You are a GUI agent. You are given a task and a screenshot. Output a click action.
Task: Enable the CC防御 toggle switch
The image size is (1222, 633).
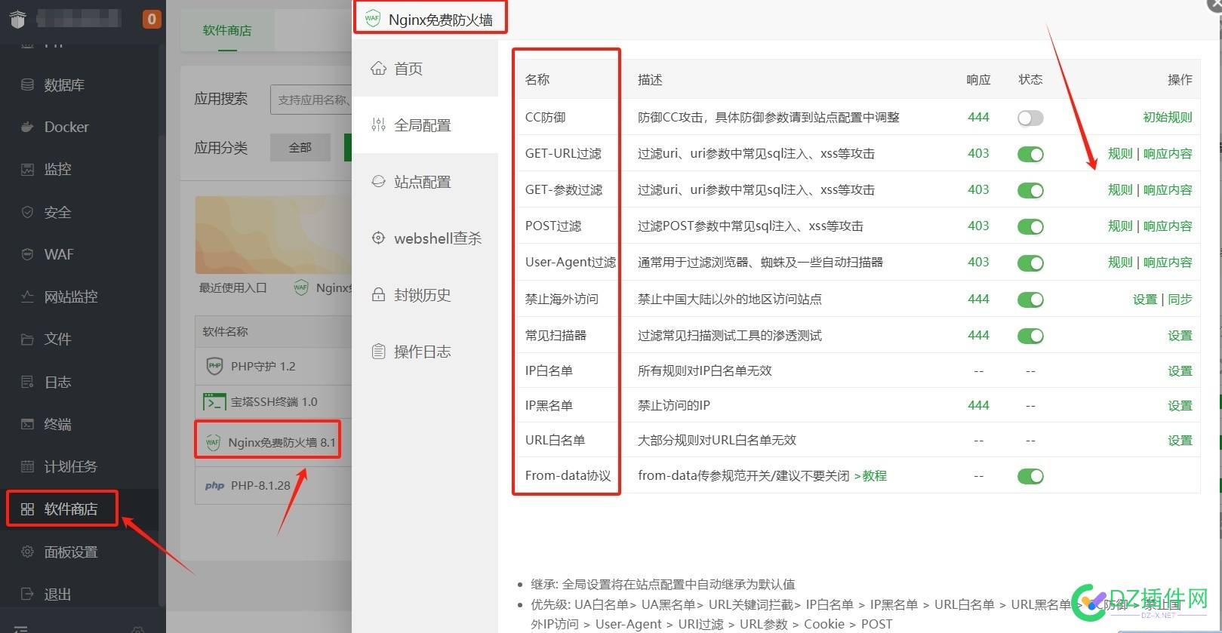click(1030, 118)
